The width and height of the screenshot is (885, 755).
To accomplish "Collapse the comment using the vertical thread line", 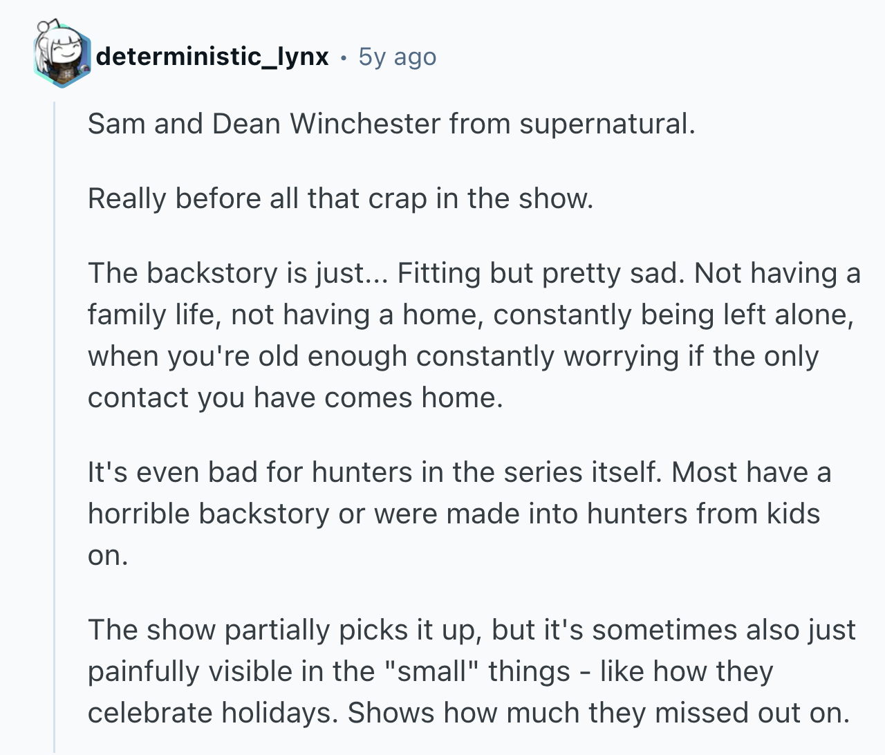I will pos(55,415).
